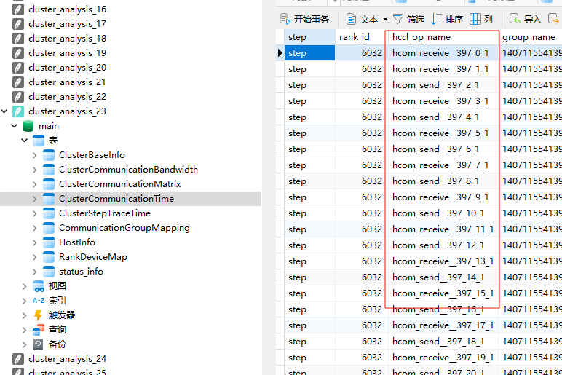Image resolution: width=562 pixels, height=375 pixels.
Task: Expand the ClusterCommunicationMatrix table node
Action: coord(34,184)
